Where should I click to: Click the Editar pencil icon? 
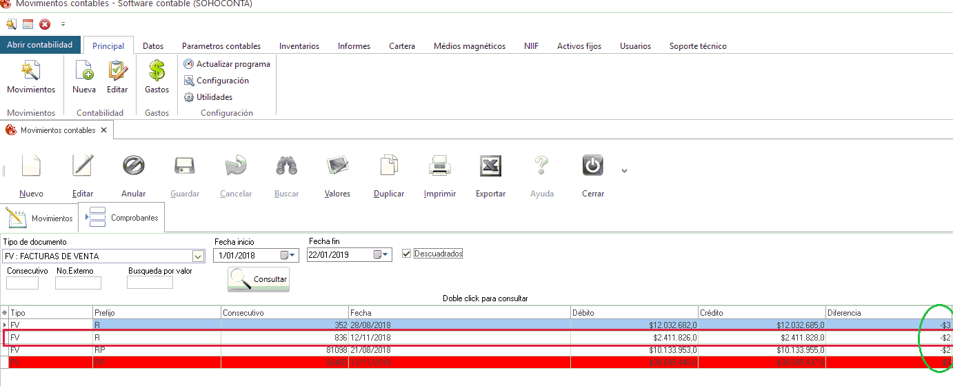point(83,166)
